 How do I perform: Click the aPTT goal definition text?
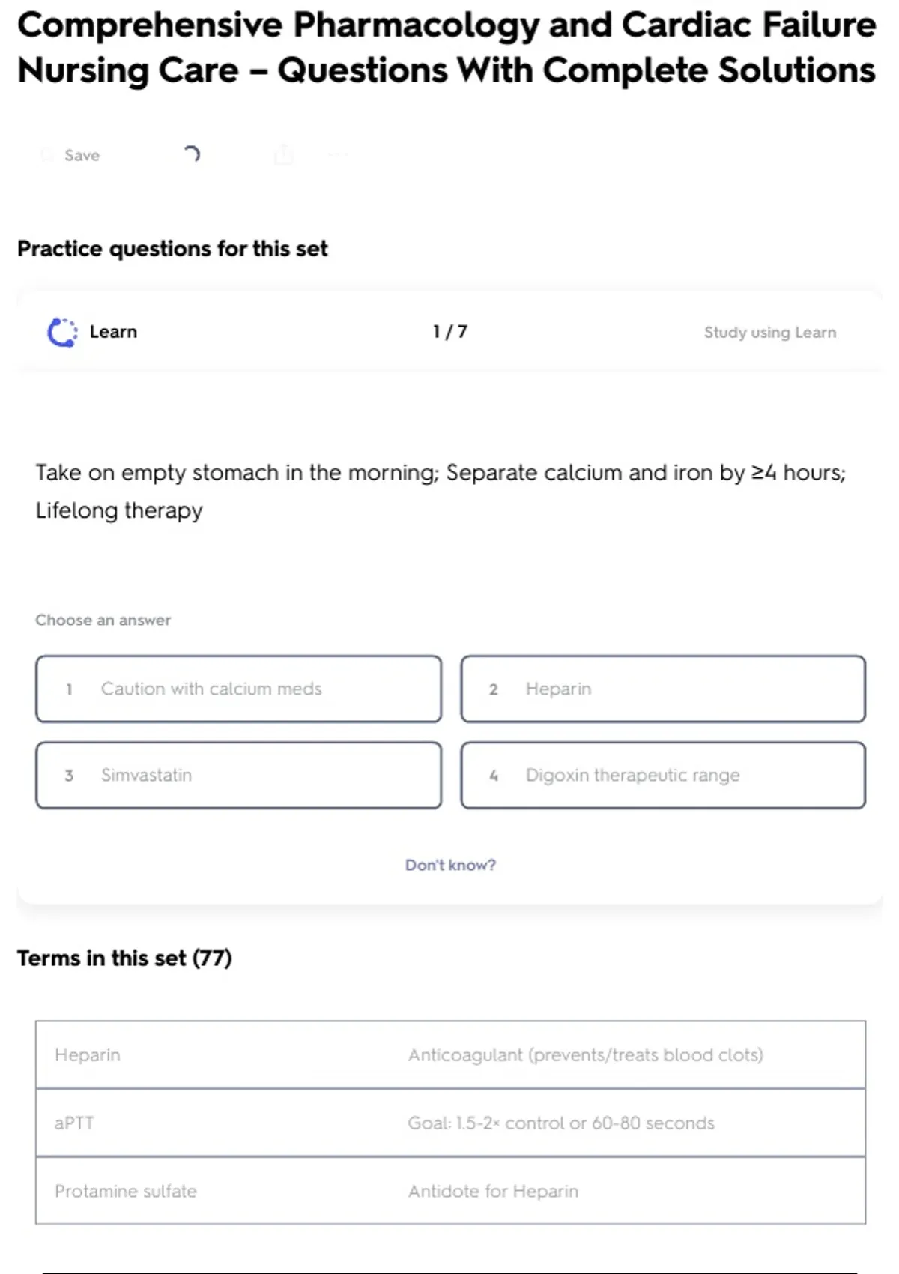560,1123
